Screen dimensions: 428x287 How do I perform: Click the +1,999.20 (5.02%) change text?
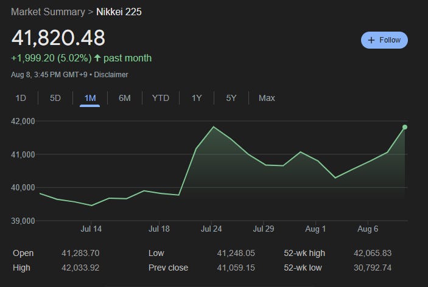pyautogui.click(x=51, y=58)
